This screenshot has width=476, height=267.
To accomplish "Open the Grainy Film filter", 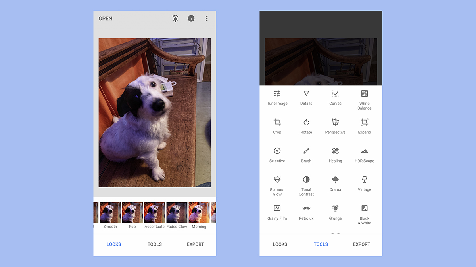I will (x=277, y=212).
